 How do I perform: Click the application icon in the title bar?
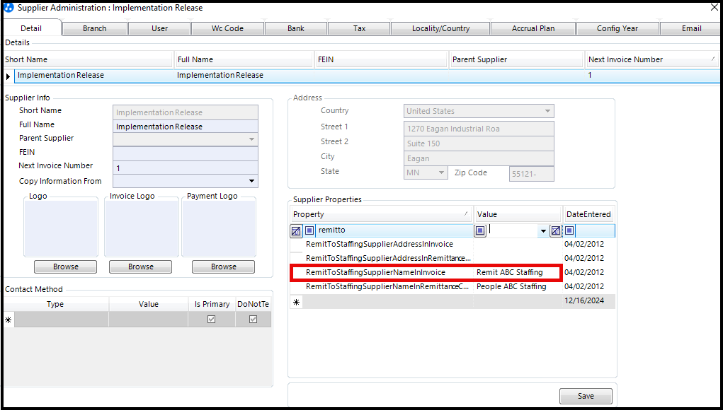point(8,8)
